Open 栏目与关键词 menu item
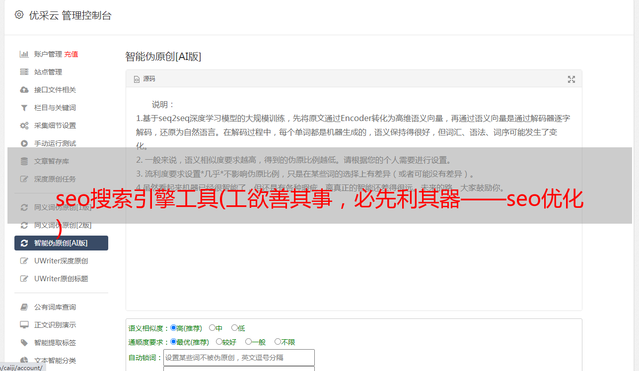This screenshot has height=371, width=639. (55, 108)
